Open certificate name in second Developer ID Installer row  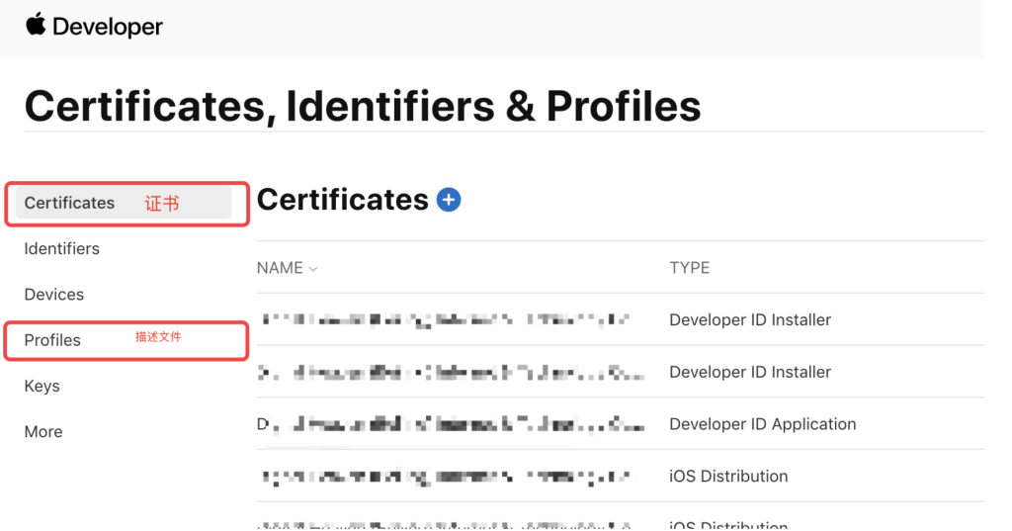tap(451, 372)
